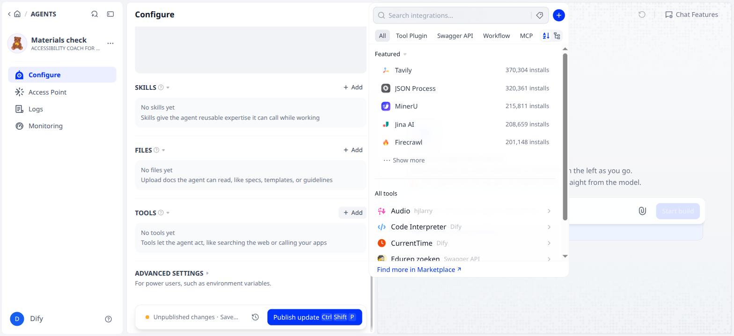Click the Publish update button
This screenshot has height=336, width=734.
coord(315,317)
